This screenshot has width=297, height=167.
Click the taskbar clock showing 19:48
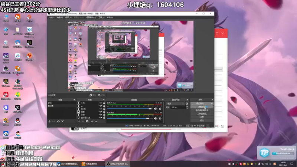(x=283, y=164)
